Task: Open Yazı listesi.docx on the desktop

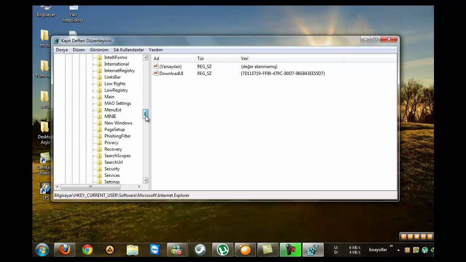Action: click(x=73, y=13)
